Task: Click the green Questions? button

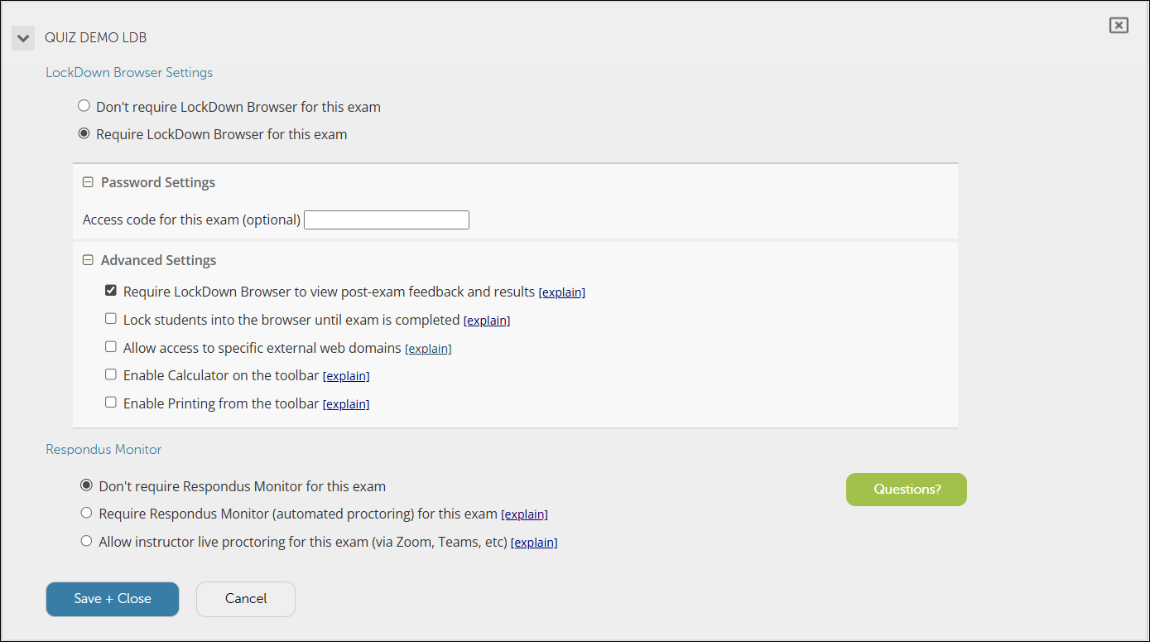Action: click(907, 489)
